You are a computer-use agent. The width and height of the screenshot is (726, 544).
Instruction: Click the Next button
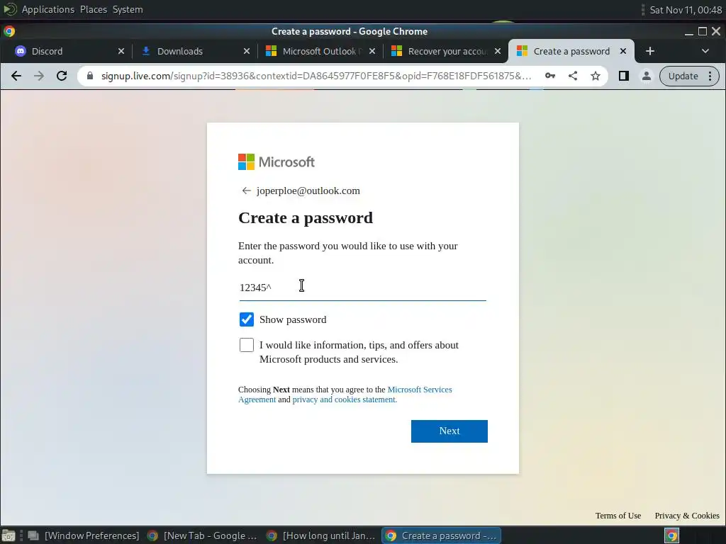pyautogui.click(x=449, y=431)
